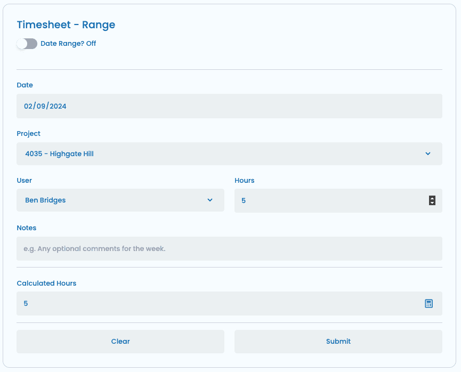Click the chevron arrow in the Project field
Screen dimensions: 461x372
428,154
